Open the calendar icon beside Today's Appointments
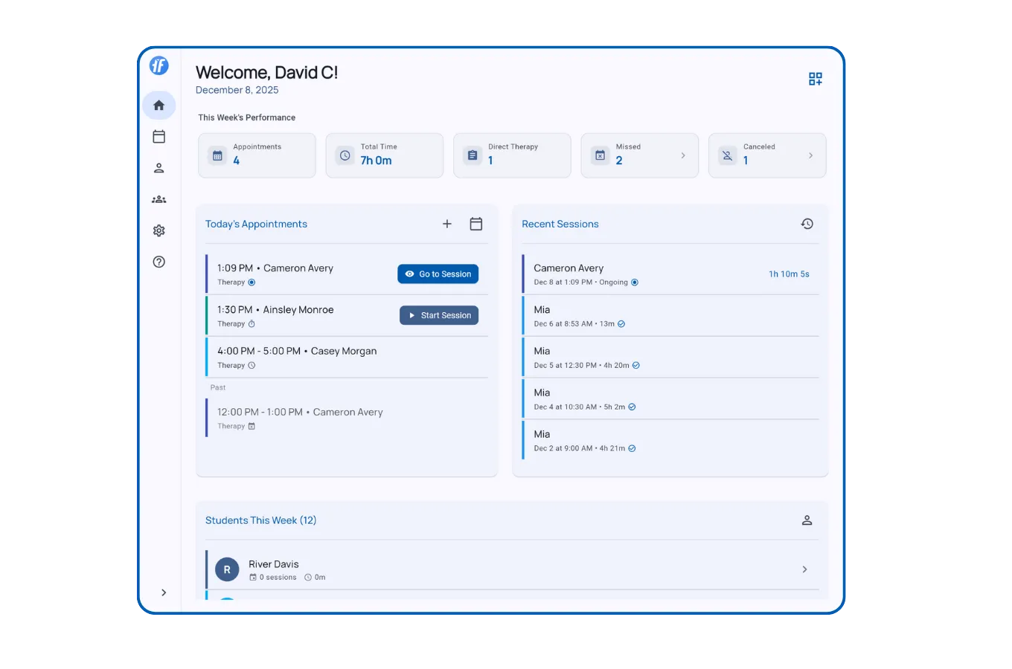The image size is (1012, 669). (x=476, y=223)
